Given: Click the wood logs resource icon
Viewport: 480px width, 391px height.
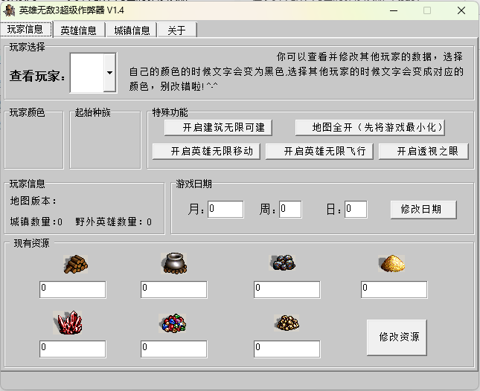Looking at the screenshot, I should click(x=75, y=264).
